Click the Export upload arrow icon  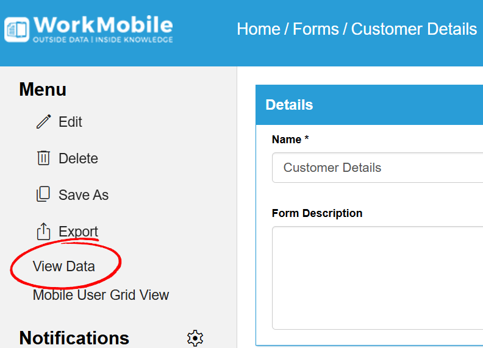(43, 232)
